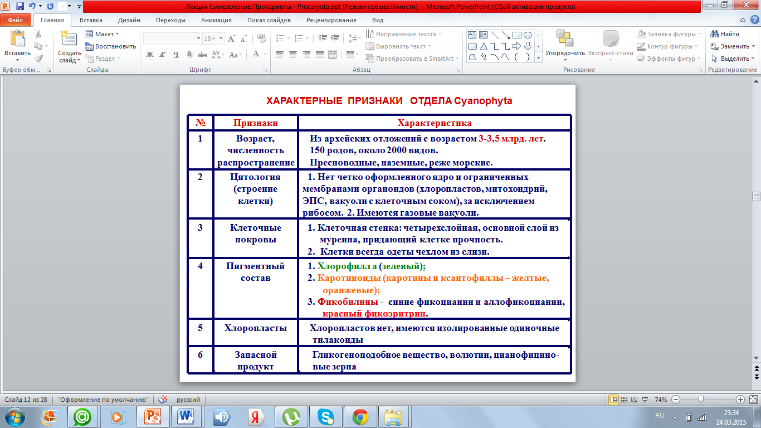Align text to the right
Image resolution: width=761 pixels, height=428 pixels.
(x=306, y=54)
